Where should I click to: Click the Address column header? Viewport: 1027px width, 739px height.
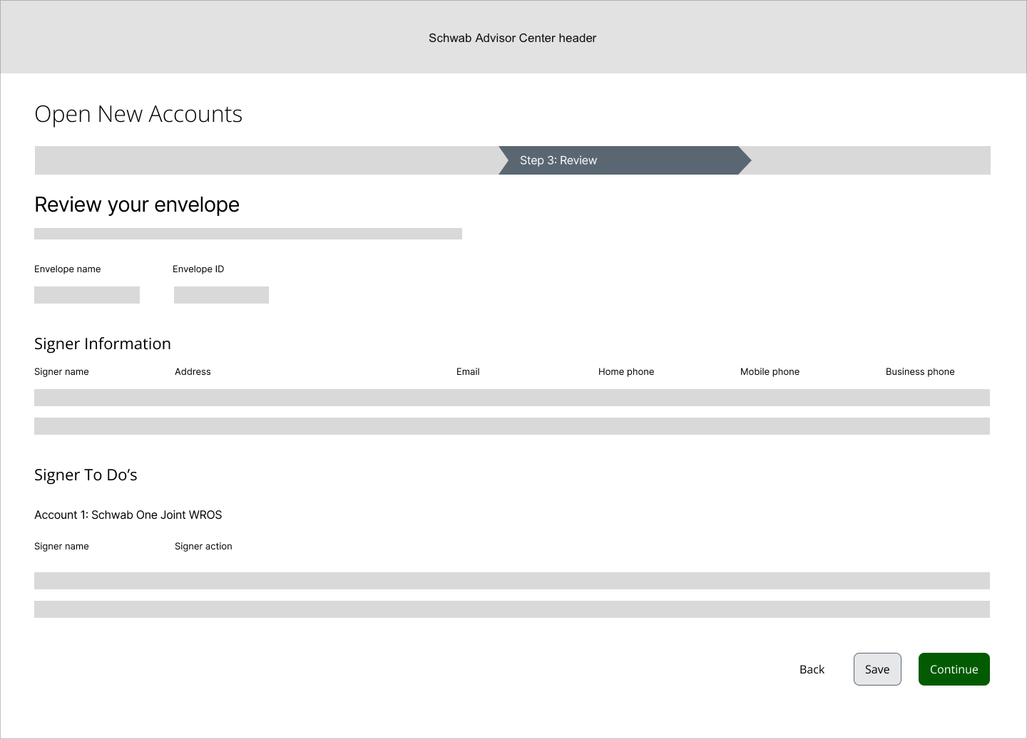coord(193,371)
